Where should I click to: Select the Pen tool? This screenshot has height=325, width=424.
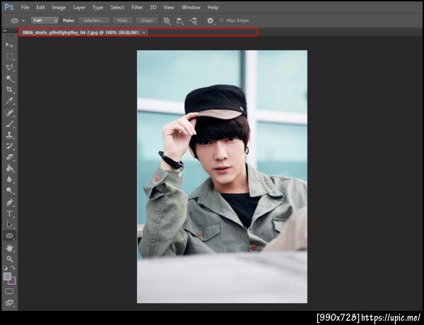[9, 202]
